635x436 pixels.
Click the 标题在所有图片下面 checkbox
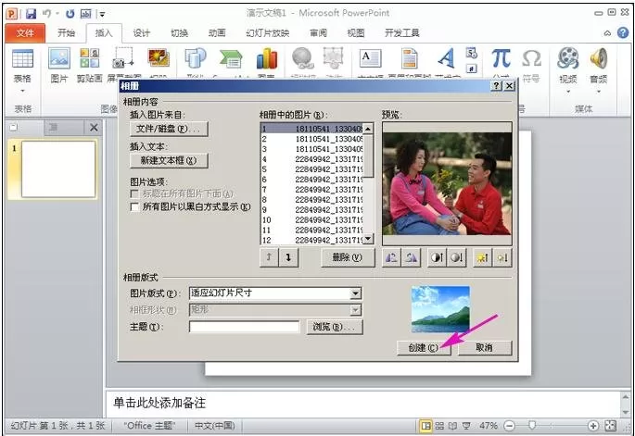134,194
